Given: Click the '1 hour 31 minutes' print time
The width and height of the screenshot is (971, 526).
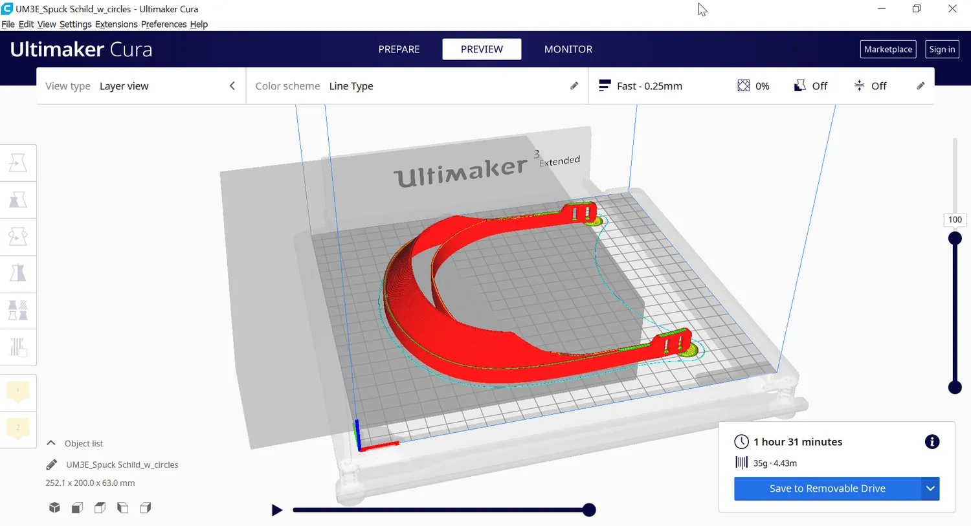Looking at the screenshot, I should click(798, 442).
